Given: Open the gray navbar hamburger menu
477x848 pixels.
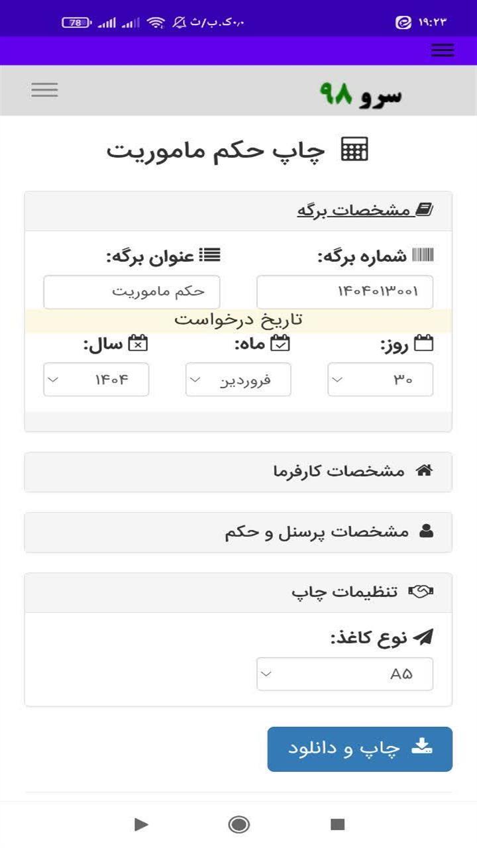Looking at the screenshot, I should click(44, 90).
